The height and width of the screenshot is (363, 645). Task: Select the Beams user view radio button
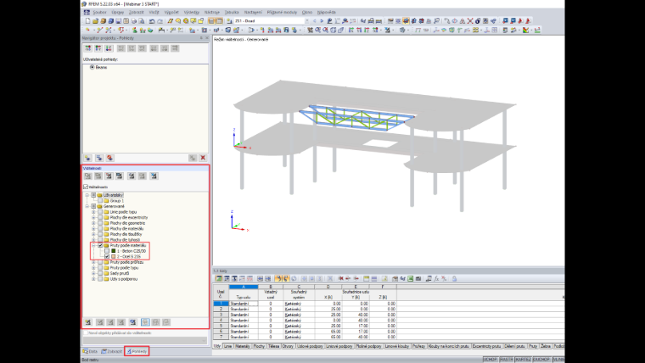coord(93,67)
